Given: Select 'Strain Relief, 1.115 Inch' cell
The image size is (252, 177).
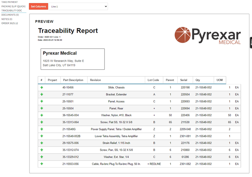Looking at the screenshot, I should coord(116,143).
